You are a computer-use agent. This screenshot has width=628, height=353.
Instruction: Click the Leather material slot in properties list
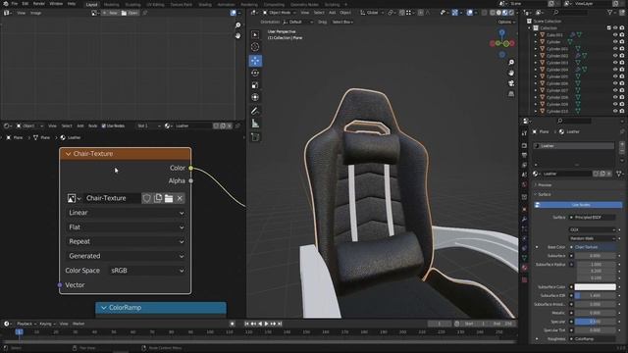pos(573,146)
